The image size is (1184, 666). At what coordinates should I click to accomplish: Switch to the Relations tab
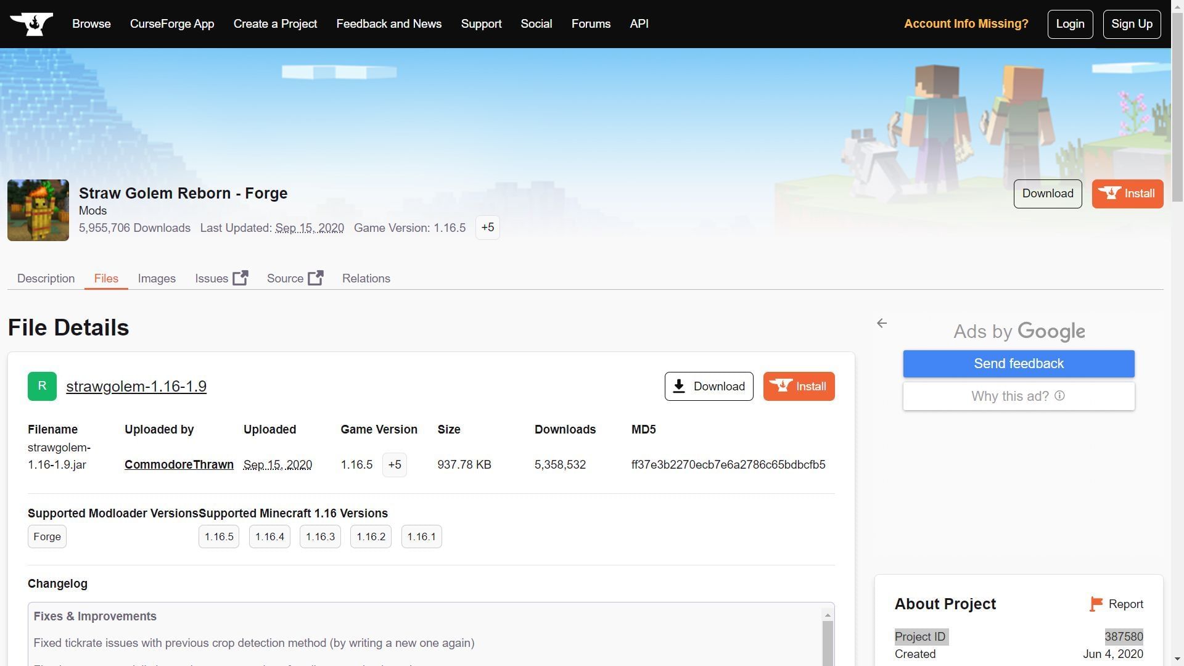[366, 279]
